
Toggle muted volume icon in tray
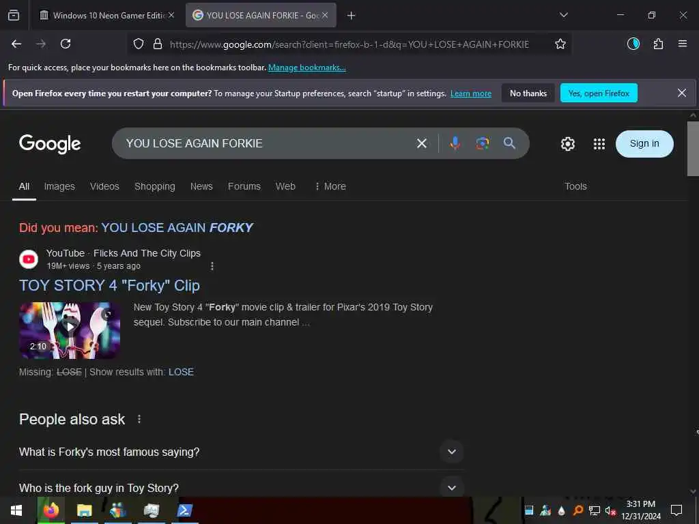click(610, 510)
